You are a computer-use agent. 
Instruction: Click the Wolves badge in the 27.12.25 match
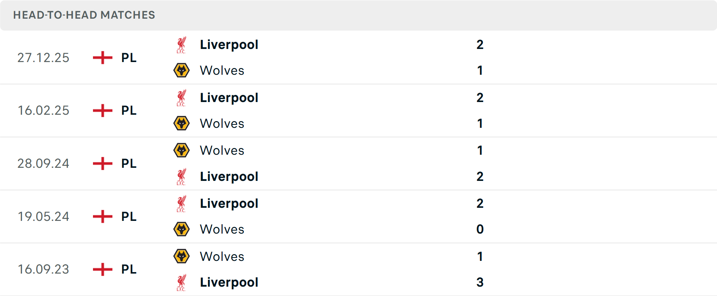[182, 70]
